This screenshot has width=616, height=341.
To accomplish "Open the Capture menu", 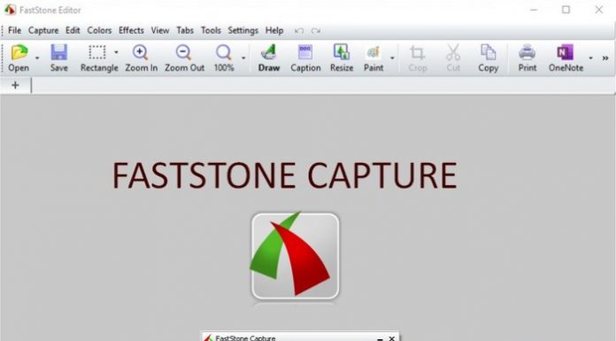I will (43, 30).
